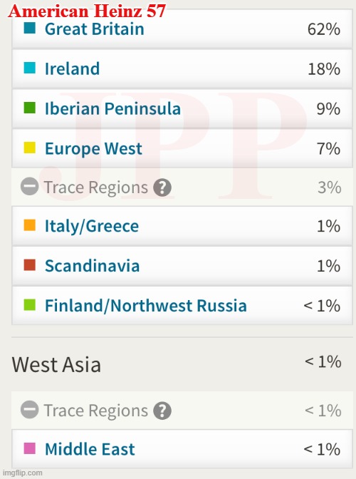Open the Middle East region link

(90, 449)
